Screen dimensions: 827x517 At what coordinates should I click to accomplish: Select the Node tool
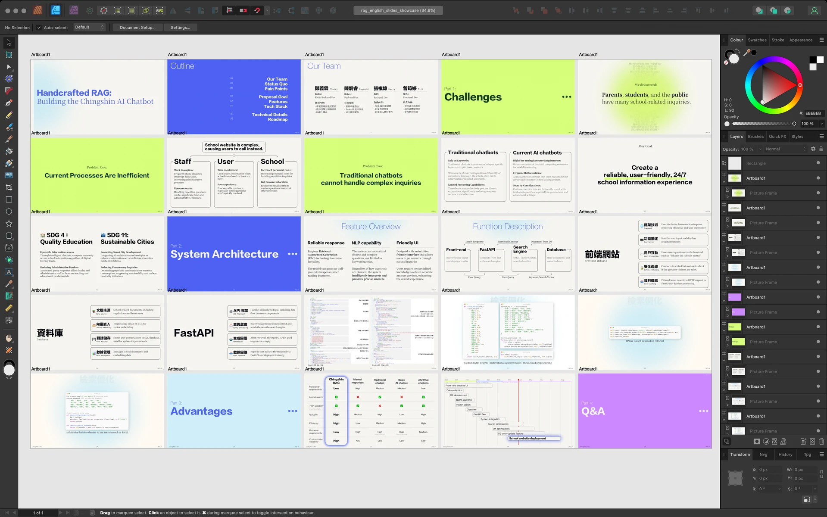(x=9, y=67)
